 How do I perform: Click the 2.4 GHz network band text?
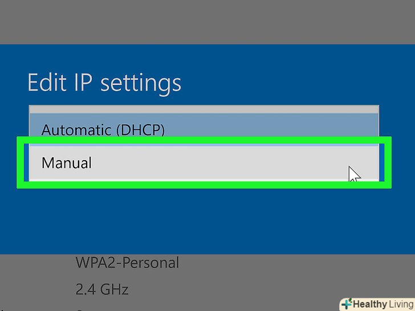tap(102, 289)
